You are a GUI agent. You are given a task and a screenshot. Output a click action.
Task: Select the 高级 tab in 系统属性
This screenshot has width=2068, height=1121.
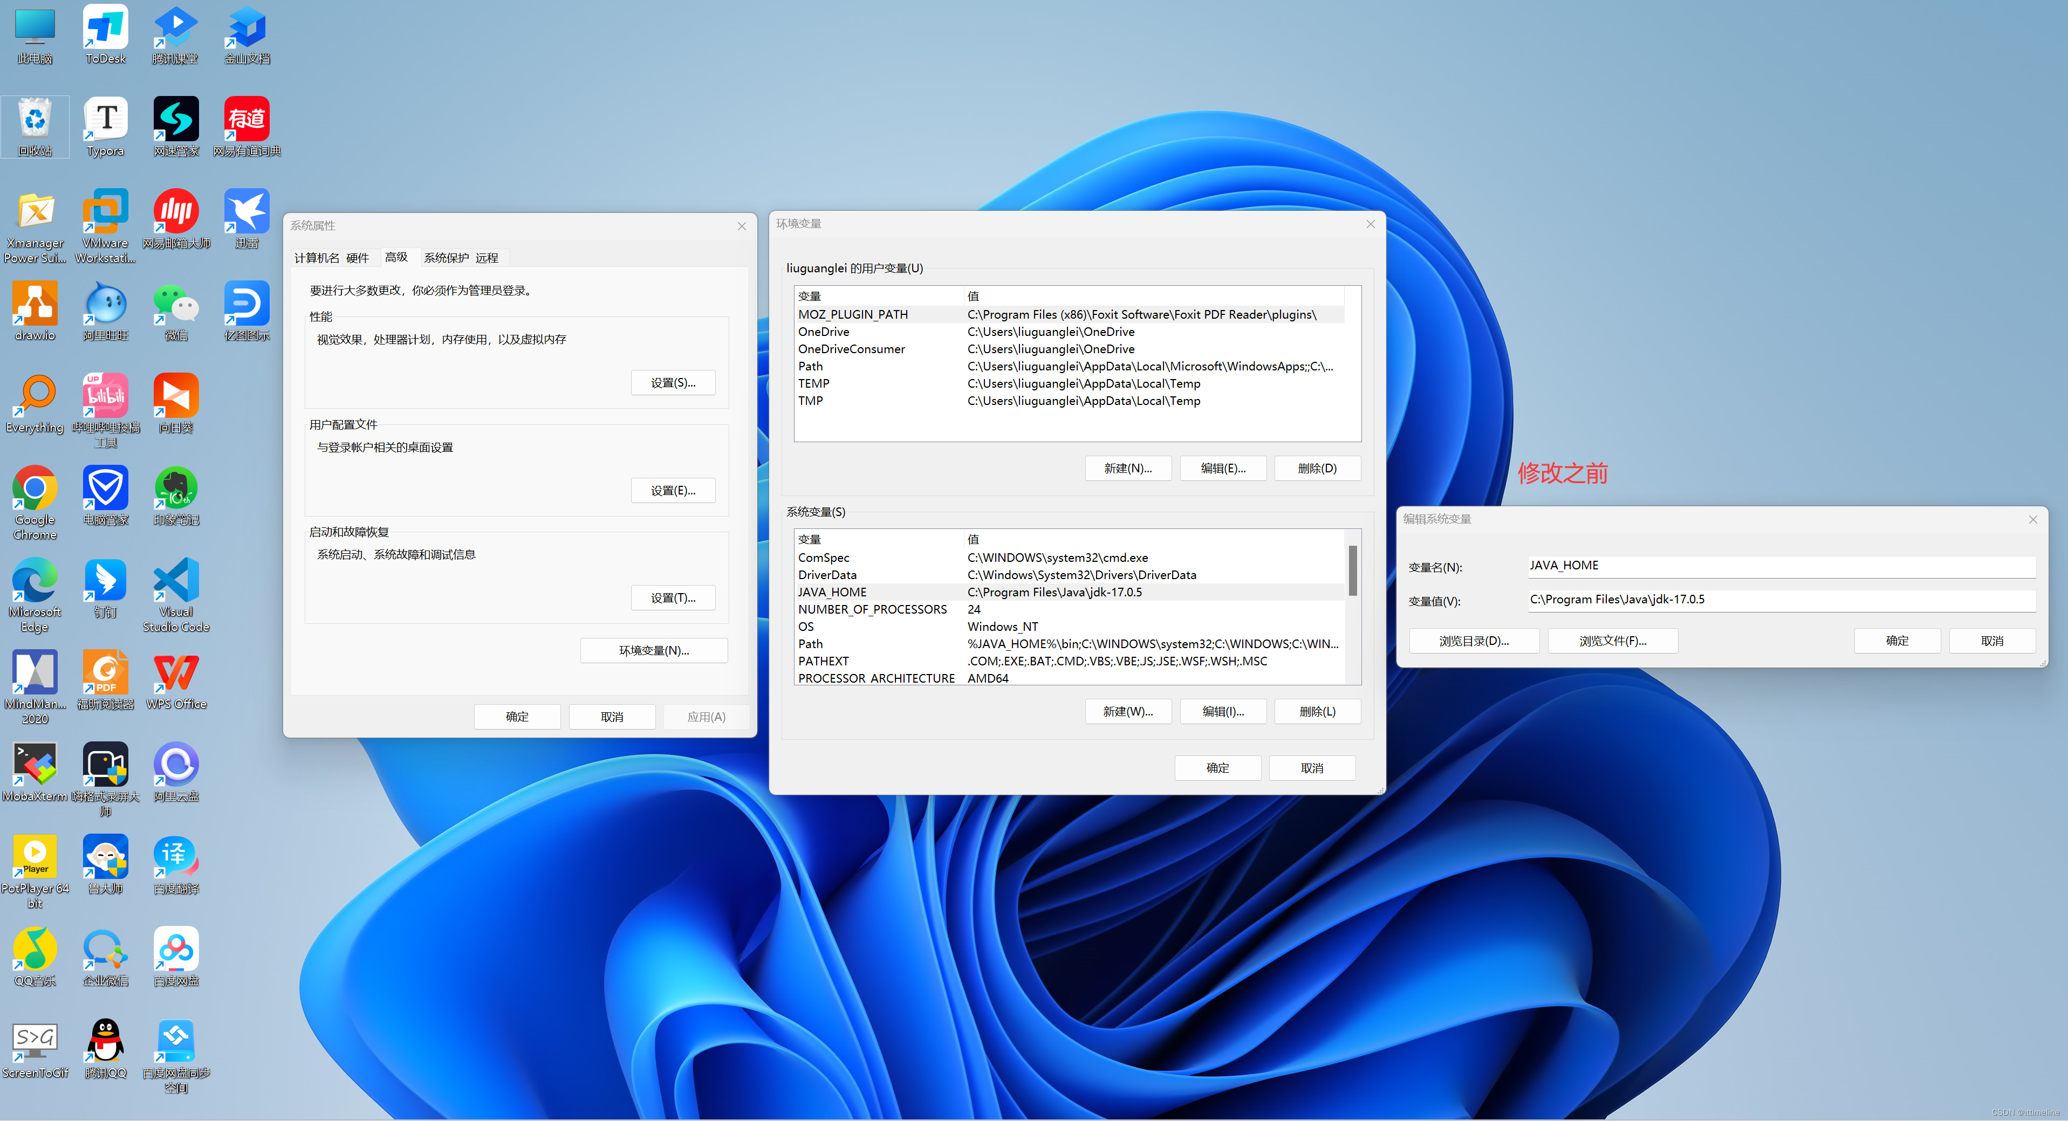pos(396,257)
